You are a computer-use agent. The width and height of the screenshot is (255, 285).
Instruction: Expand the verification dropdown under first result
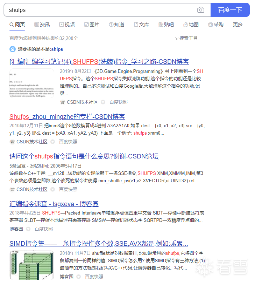coord(103,102)
